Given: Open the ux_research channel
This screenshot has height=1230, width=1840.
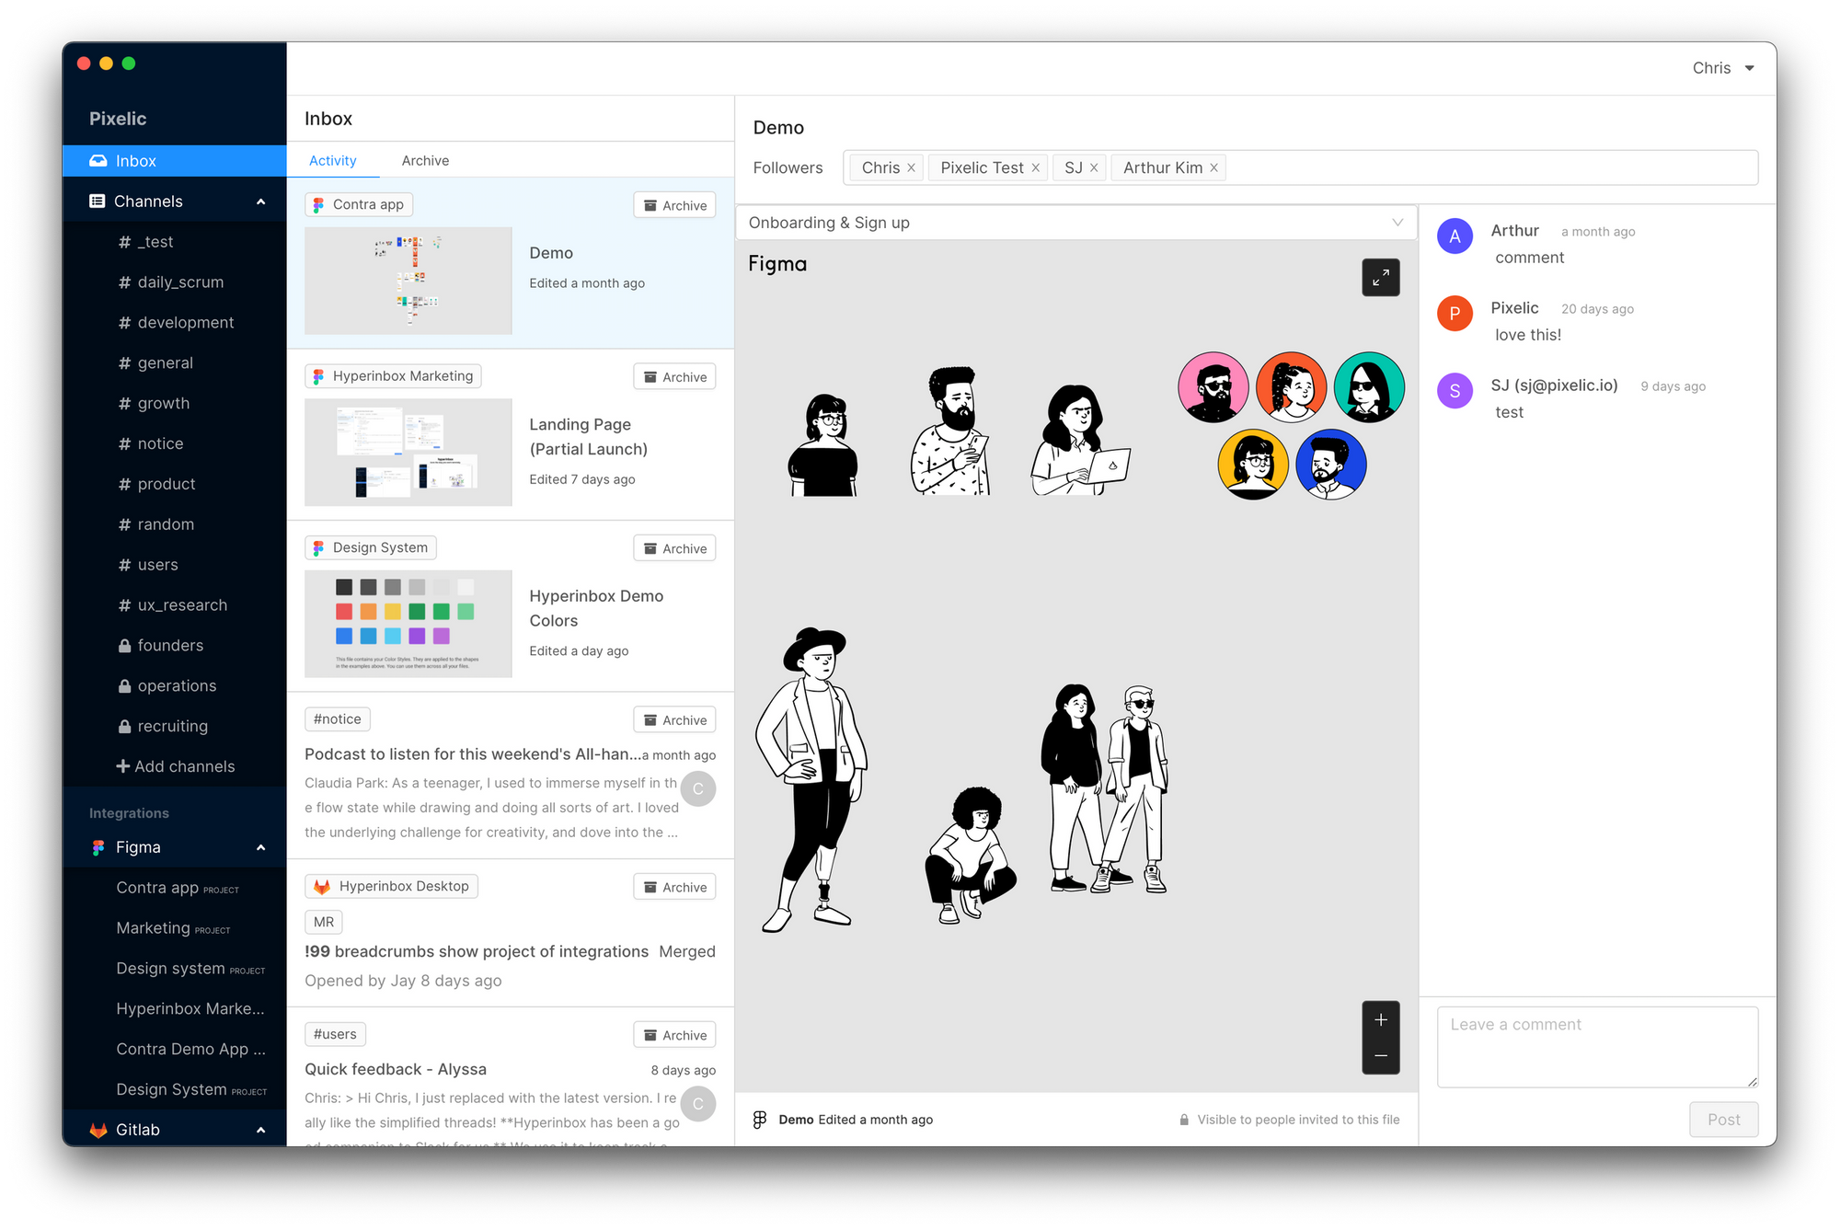Looking at the screenshot, I should pos(174,605).
